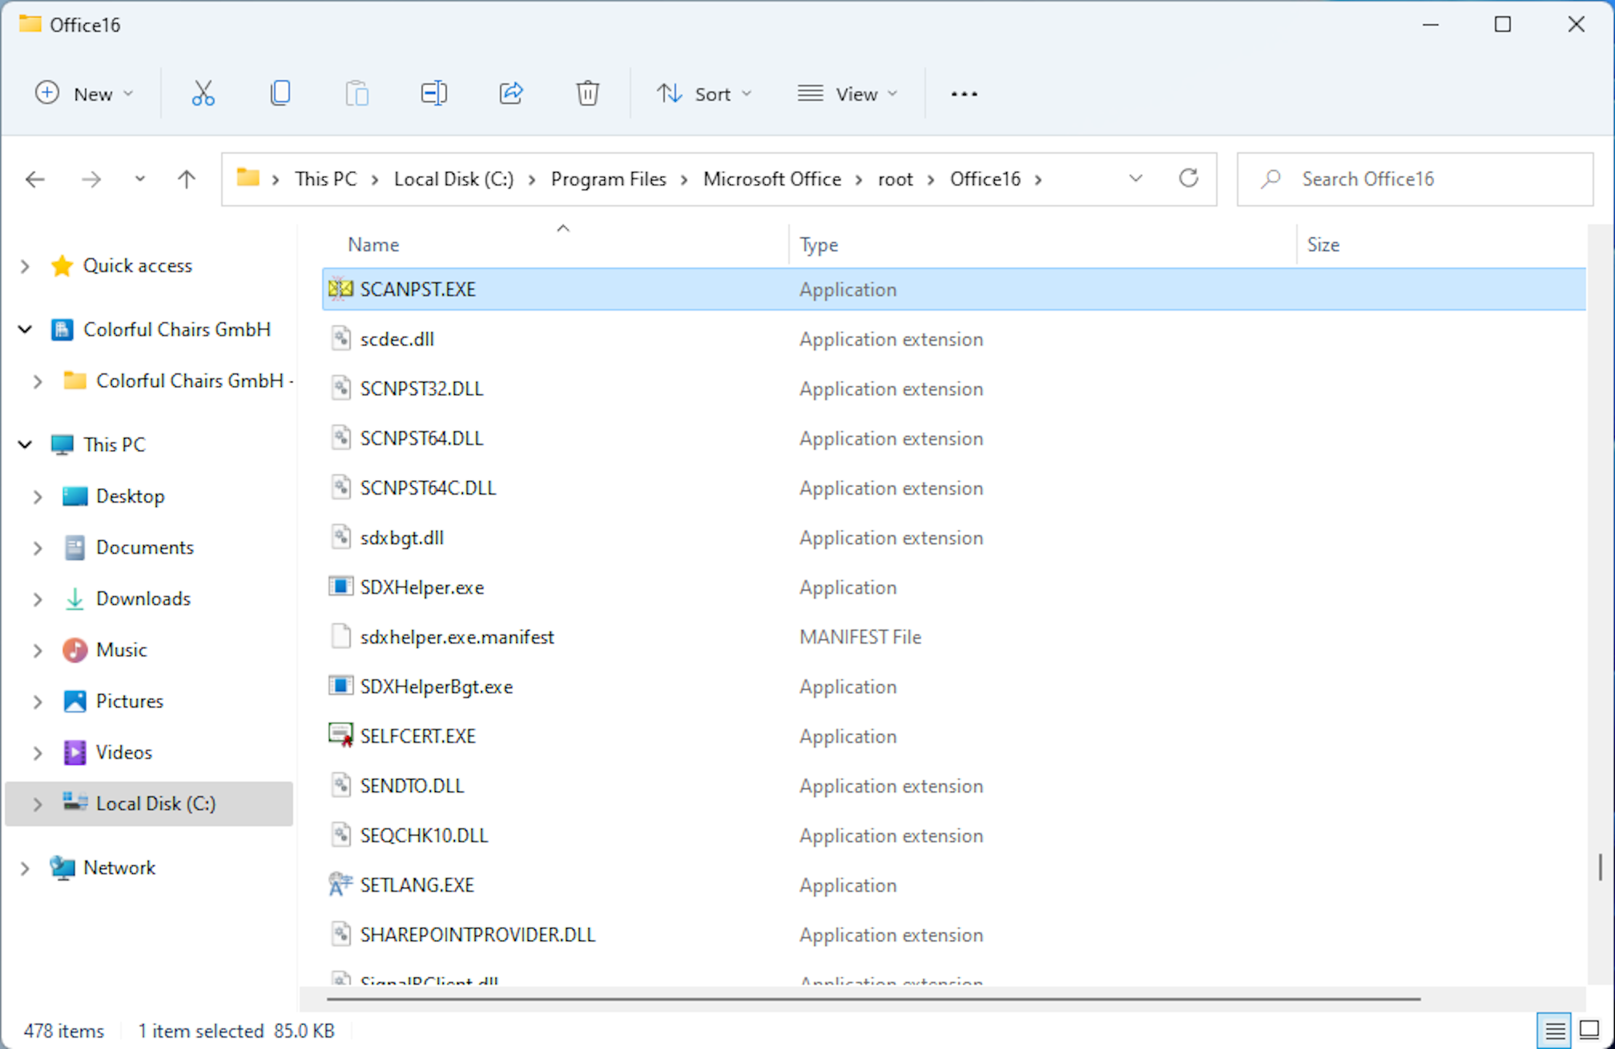The height and width of the screenshot is (1049, 1615).
Task: Click Program Files in breadcrumb path
Action: tap(608, 179)
